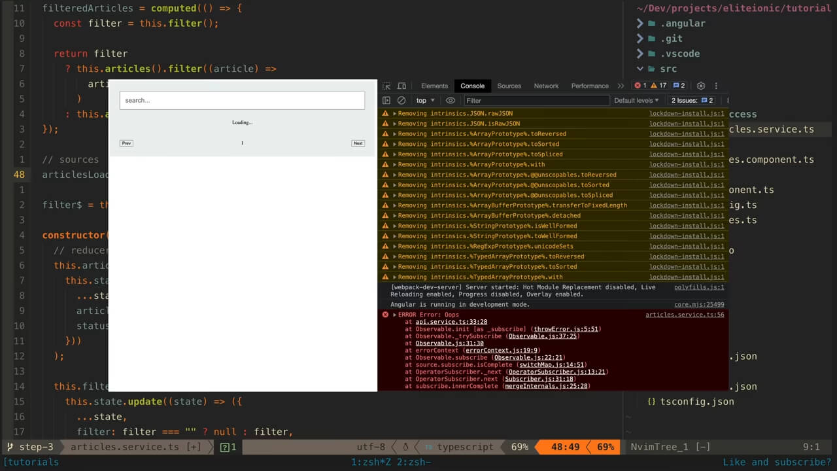Click the src folder icon in NvimTree

click(x=651, y=69)
